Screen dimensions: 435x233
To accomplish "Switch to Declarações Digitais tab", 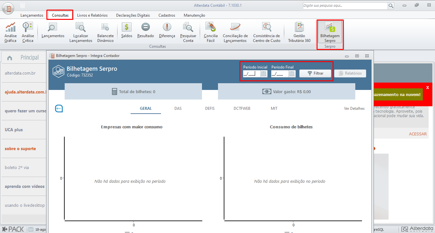I will point(133,15).
